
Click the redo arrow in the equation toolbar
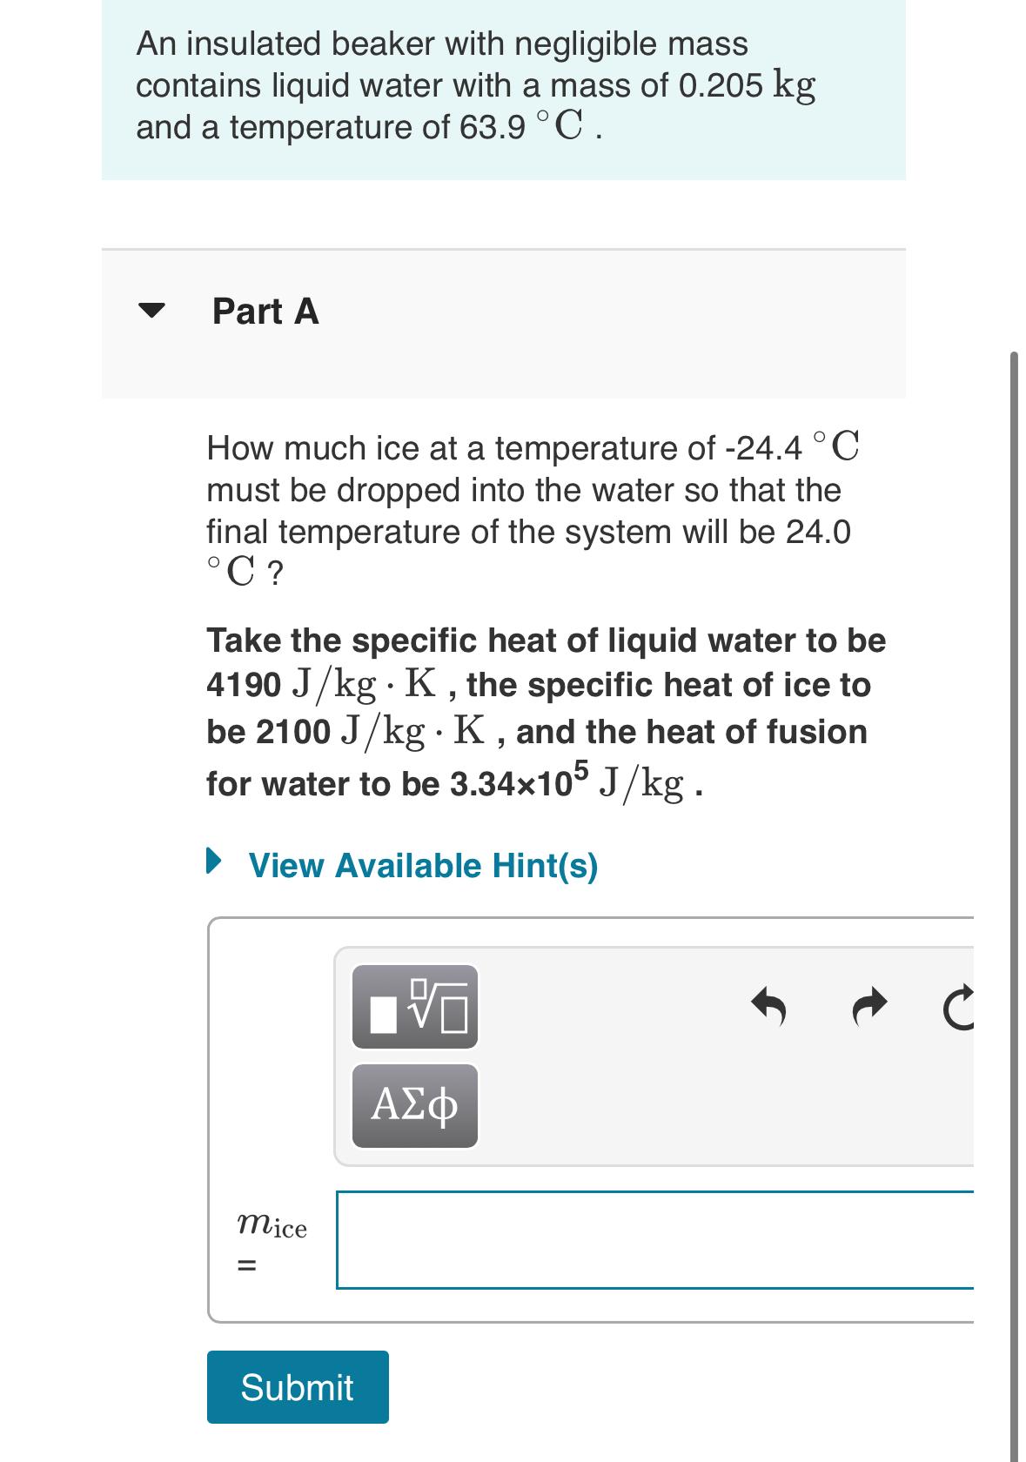870,1005
